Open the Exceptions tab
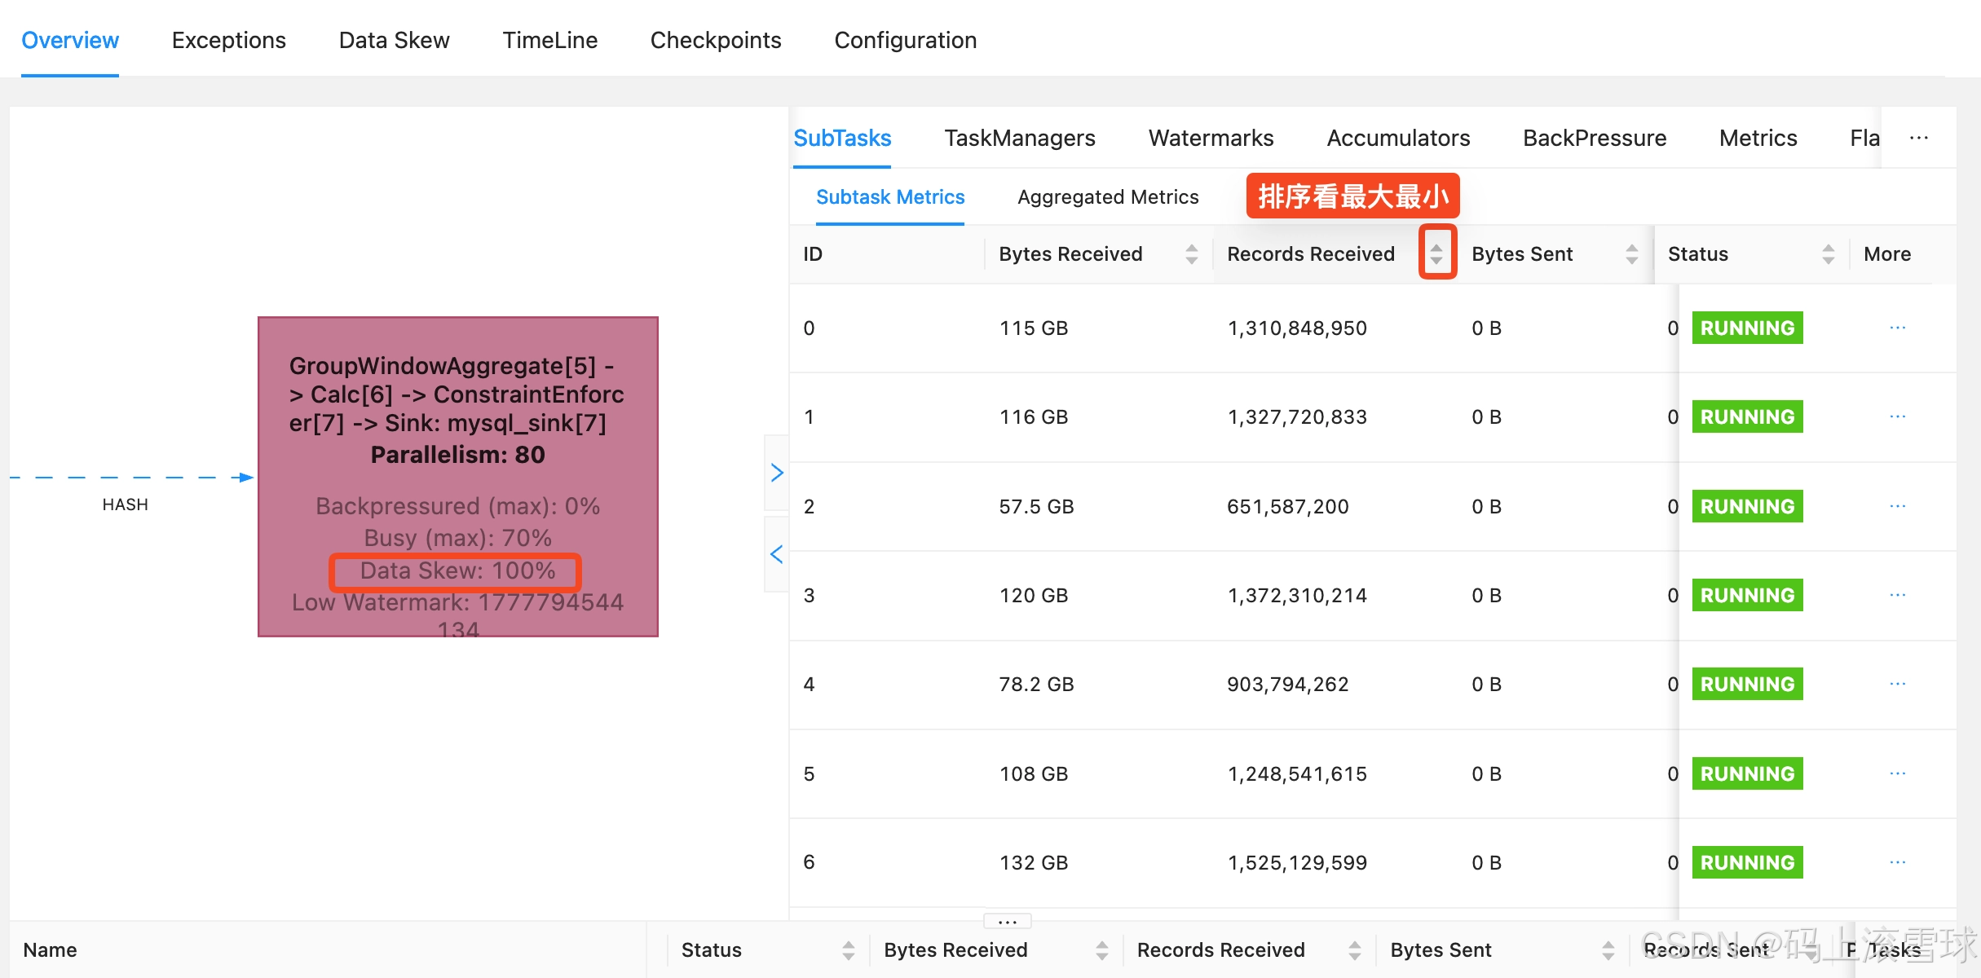Viewport: 1981px width, 978px height. [x=229, y=40]
